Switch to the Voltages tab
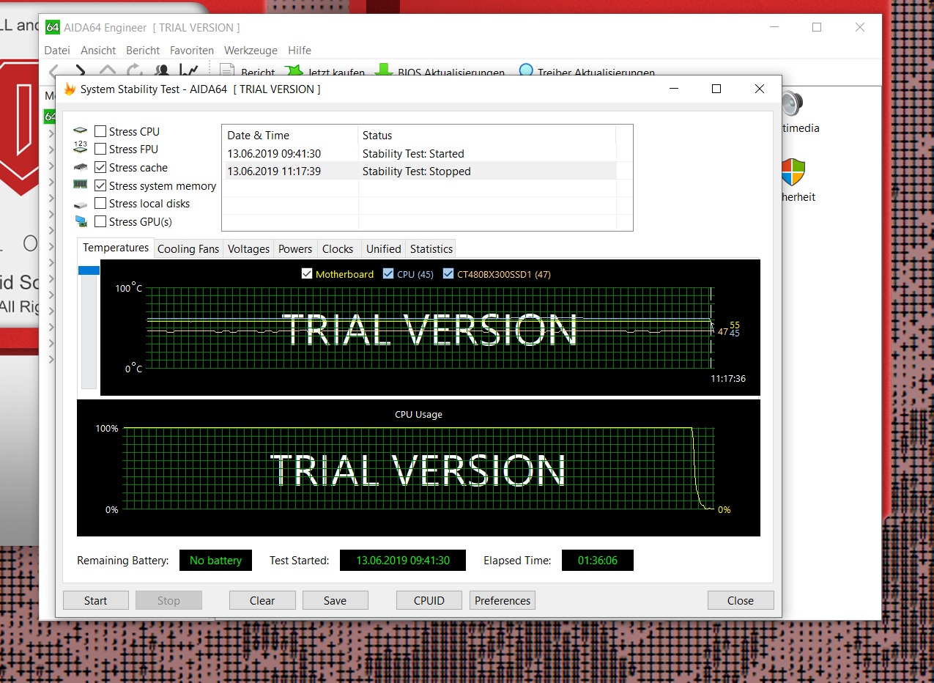934x683 pixels. pyautogui.click(x=248, y=249)
